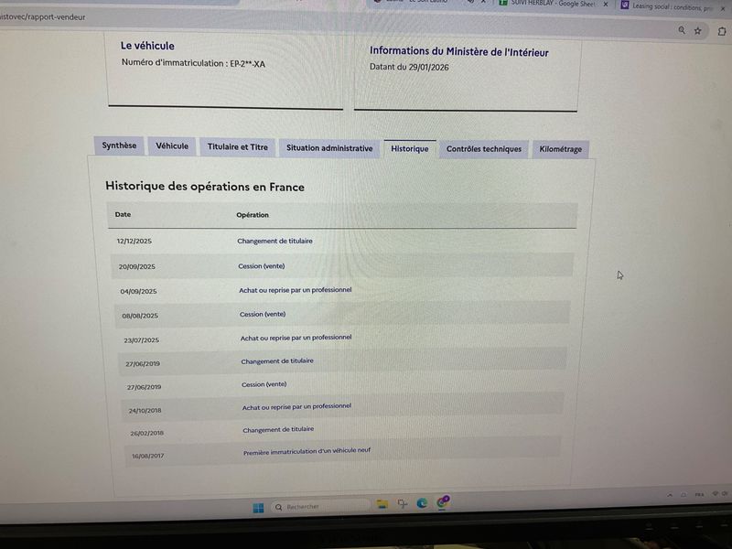This screenshot has width=732, height=549.
Task: Open the Contrôles techniques tab
Action: [x=484, y=149]
